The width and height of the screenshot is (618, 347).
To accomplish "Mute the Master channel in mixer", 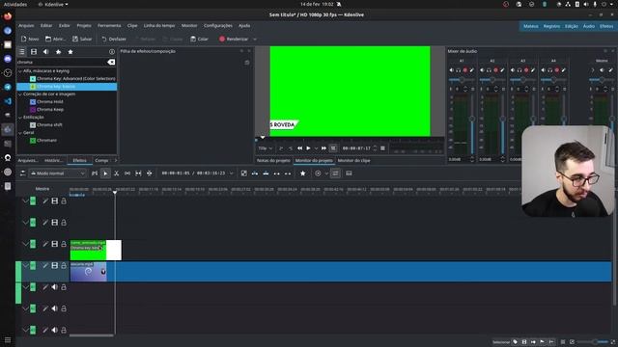I will (602, 70).
